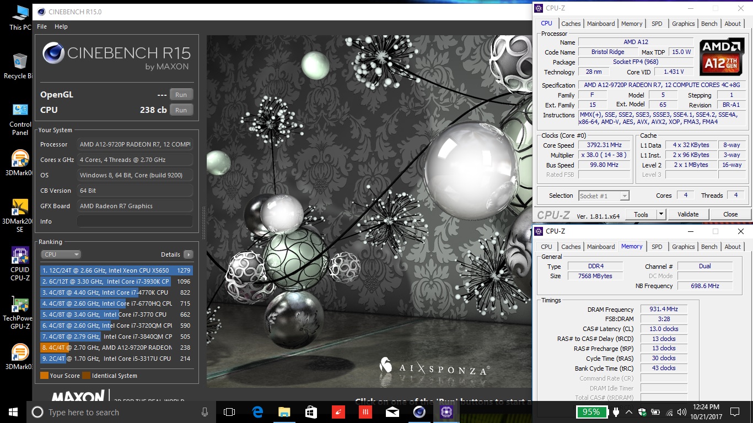Click the Details arrow button in Ranking
This screenshot has height=423, width=753.
[x=189, y=254]
